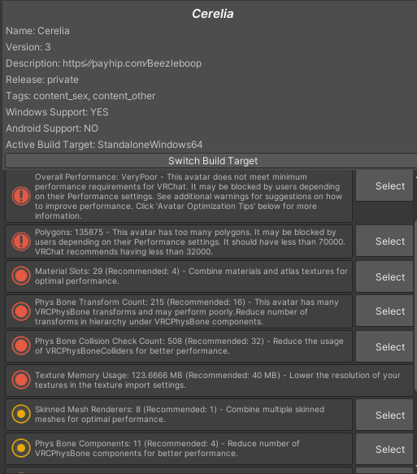This screenshot has width=417, height=474.
Task: Click the payhip.com description link text
Action: [x=132, y=63]
